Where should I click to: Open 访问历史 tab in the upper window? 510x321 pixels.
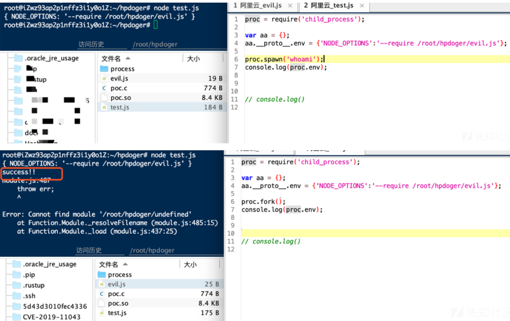91,44
